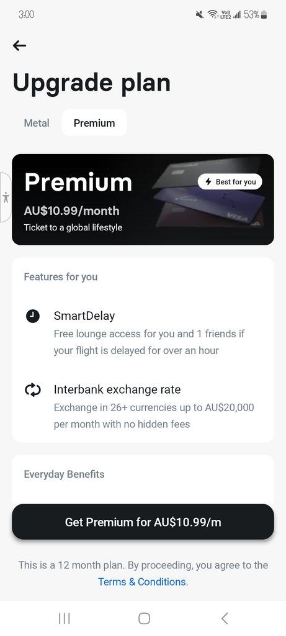Viewport: 286px width, 636px height.
Task: Tap the system back chevron
Action: [x=225, y=618]
